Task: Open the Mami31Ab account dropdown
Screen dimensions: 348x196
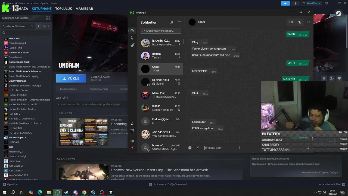Action: point(314,4)
